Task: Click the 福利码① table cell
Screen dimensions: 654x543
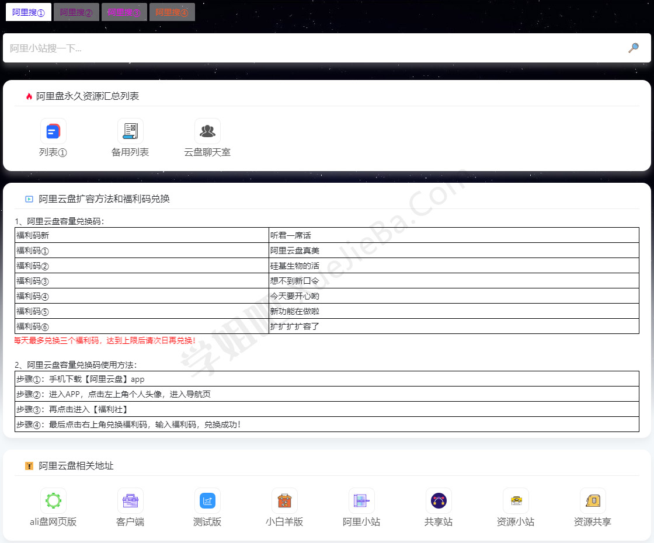Action: [x=142, y=250]
